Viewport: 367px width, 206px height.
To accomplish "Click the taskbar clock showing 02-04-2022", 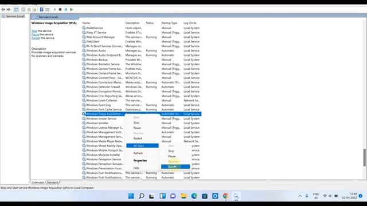I will pyautogui.click(x=349, y=196).
